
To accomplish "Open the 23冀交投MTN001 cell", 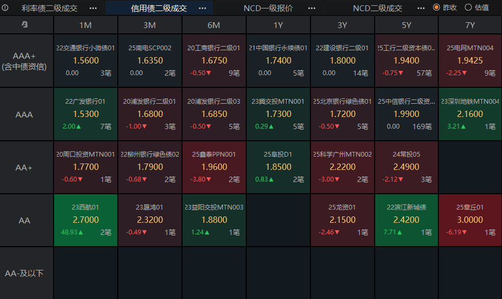I will point(278,114).
